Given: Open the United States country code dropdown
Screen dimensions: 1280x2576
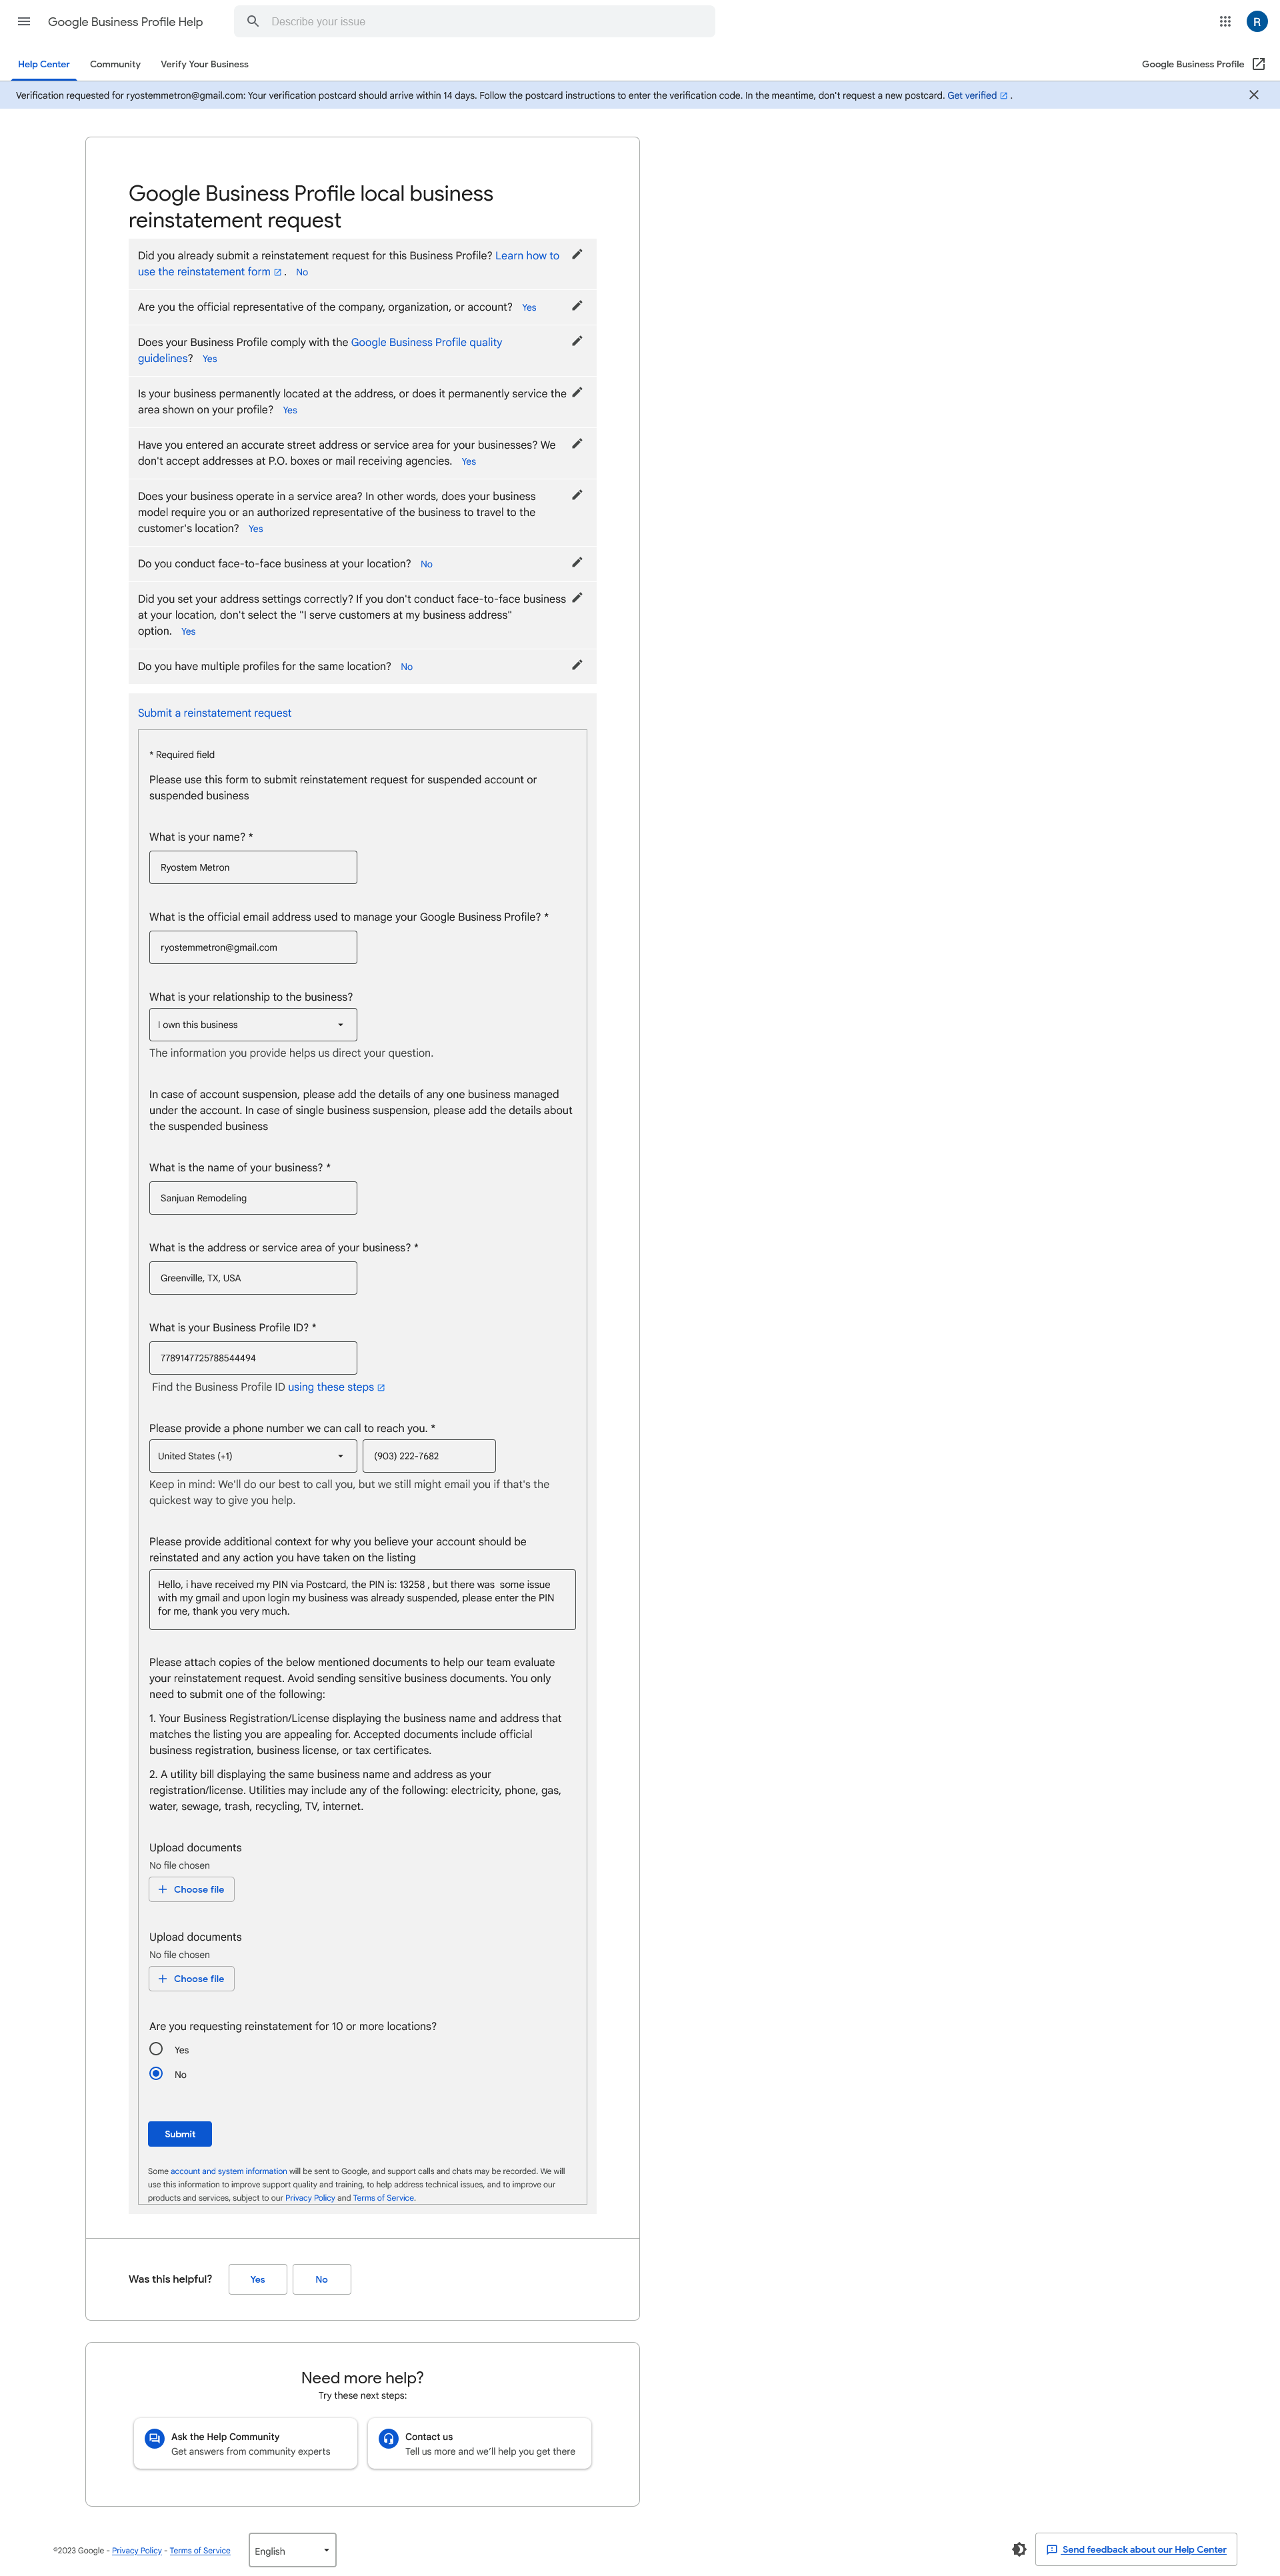Looking at the screenshot, I should 253,1456.
